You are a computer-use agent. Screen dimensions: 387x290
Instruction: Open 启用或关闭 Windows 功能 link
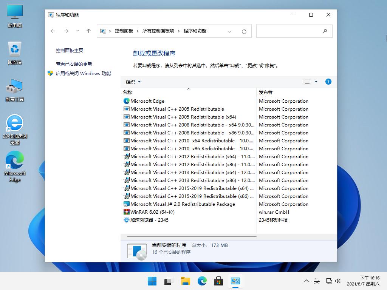tap(83, 74)
